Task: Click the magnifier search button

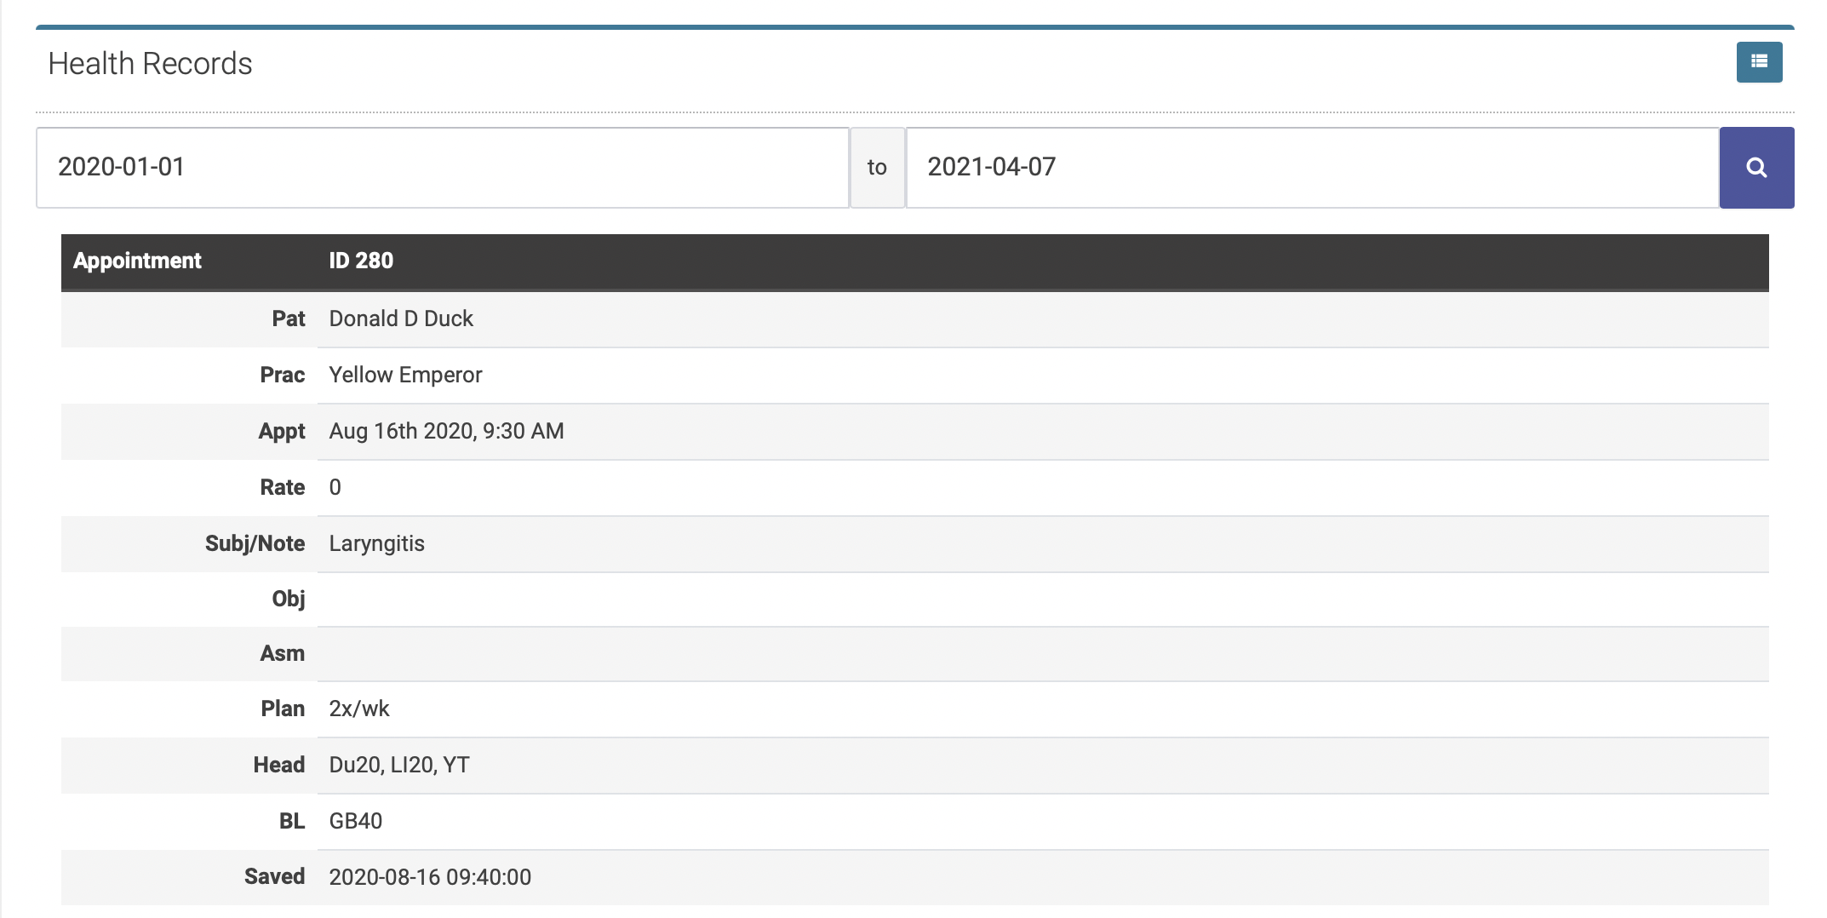Action: [1756, 168]
